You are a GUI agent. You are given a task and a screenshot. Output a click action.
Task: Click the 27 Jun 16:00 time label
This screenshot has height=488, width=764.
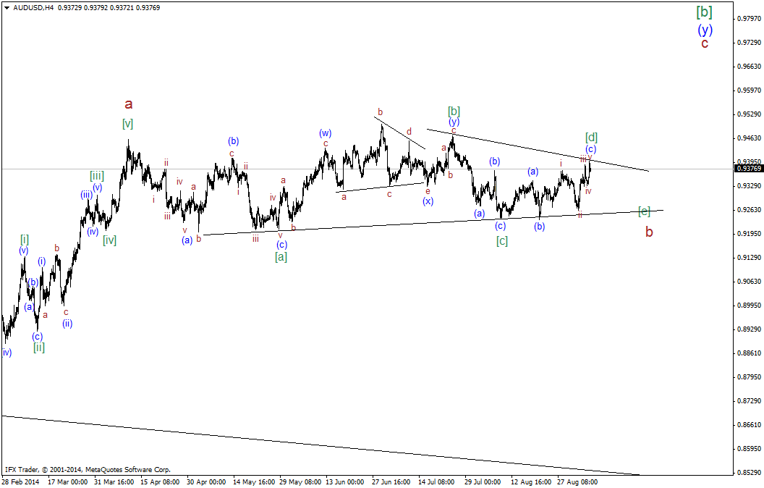391,482
